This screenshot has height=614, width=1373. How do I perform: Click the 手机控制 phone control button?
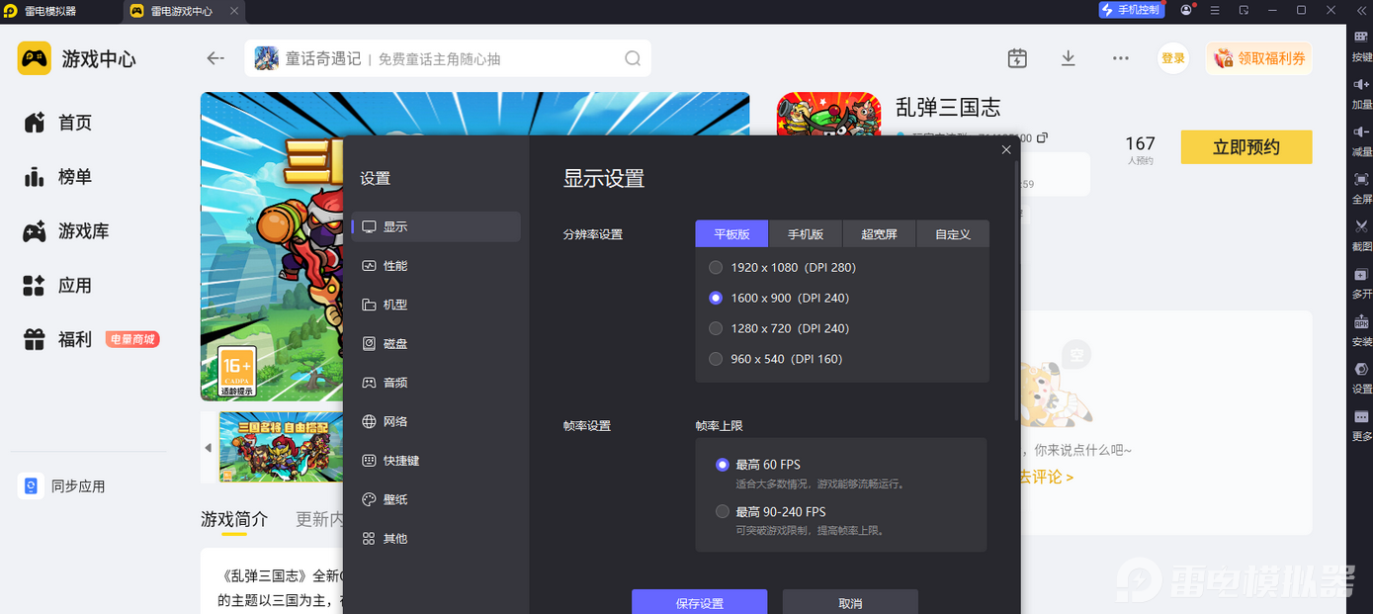(x=1132, y=10)
